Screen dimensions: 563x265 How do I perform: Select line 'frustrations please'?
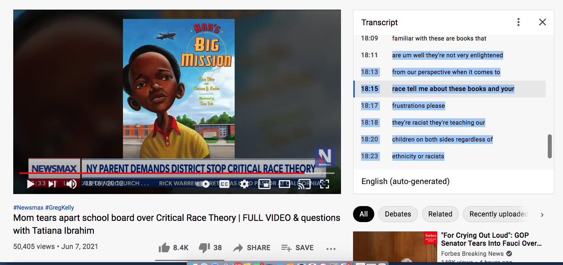[x=418, y=106]
